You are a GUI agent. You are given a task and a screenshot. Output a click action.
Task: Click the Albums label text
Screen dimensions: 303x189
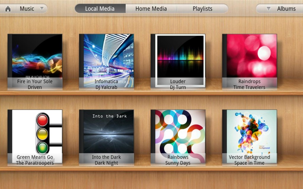[x=286, y=9]
